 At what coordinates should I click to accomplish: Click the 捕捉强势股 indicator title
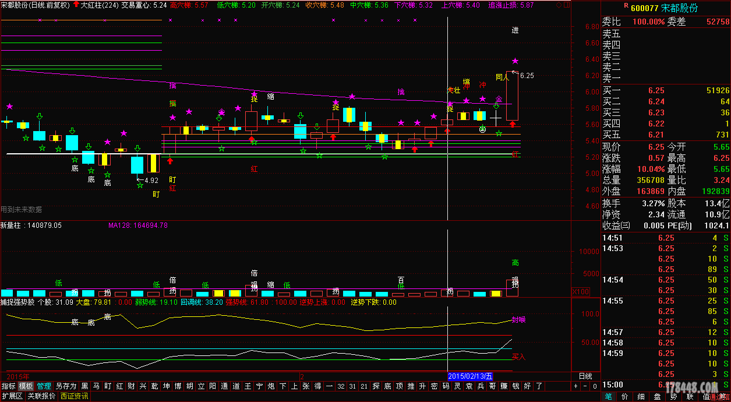pyautogui.click(x=17, y=302)
